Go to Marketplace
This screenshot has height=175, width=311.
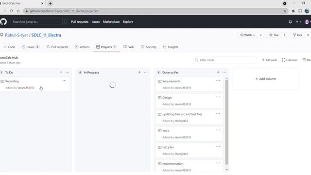111,22
